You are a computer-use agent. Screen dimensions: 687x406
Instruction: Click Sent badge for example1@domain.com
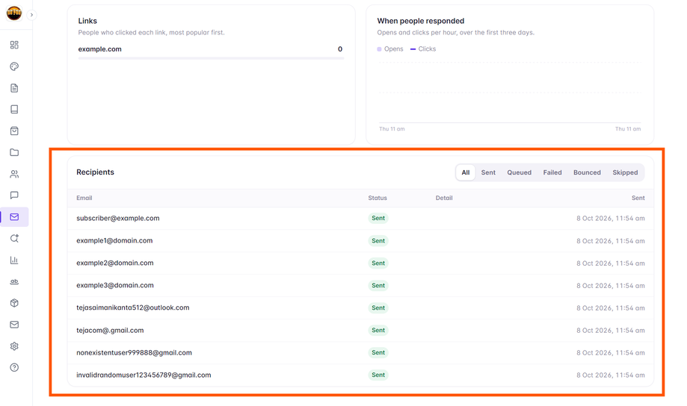click(378, 240)
